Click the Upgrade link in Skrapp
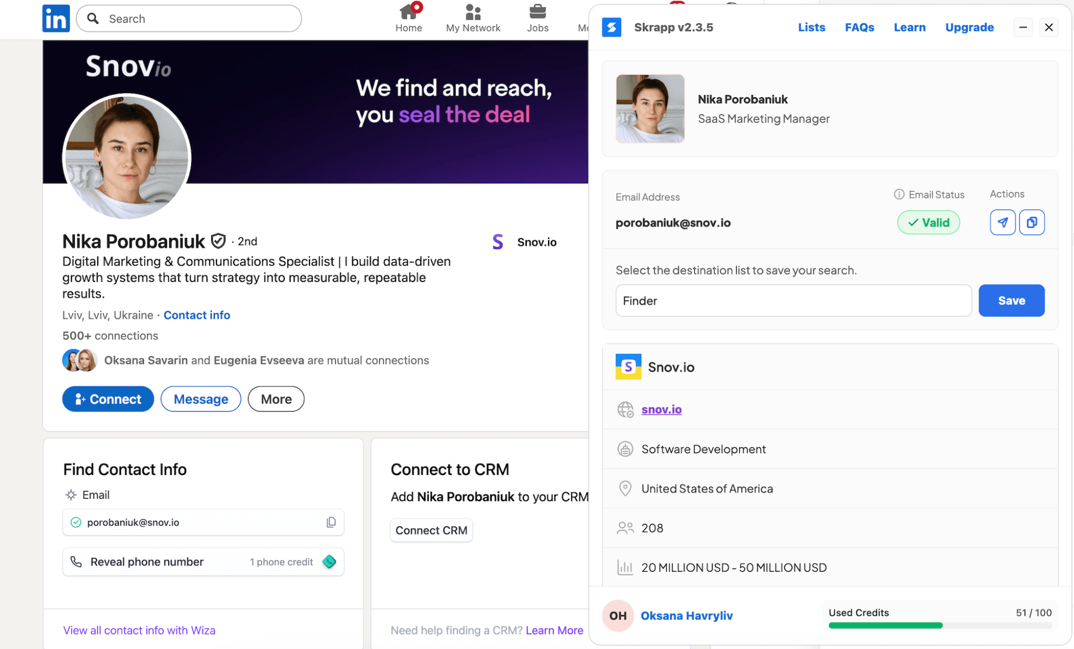The image size is (1074, 649). point(969,27)
